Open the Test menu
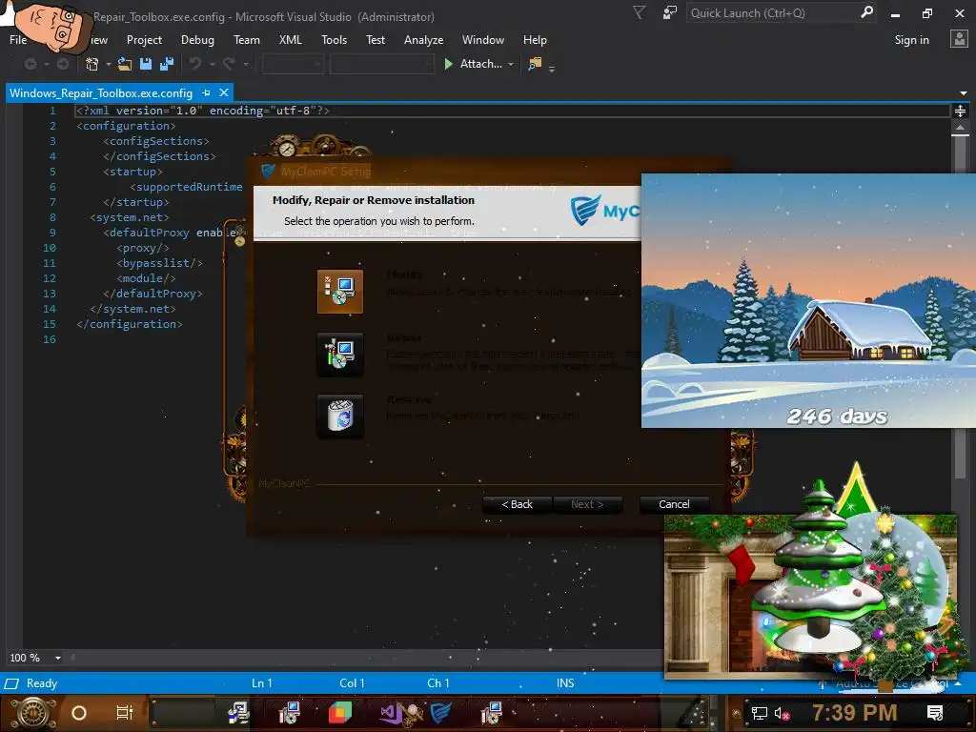 [x=376, y=40]
